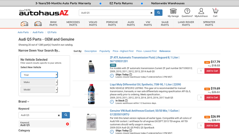
Task: Open the MyAutohaus account icon
Action: click(x=201, y=11)
